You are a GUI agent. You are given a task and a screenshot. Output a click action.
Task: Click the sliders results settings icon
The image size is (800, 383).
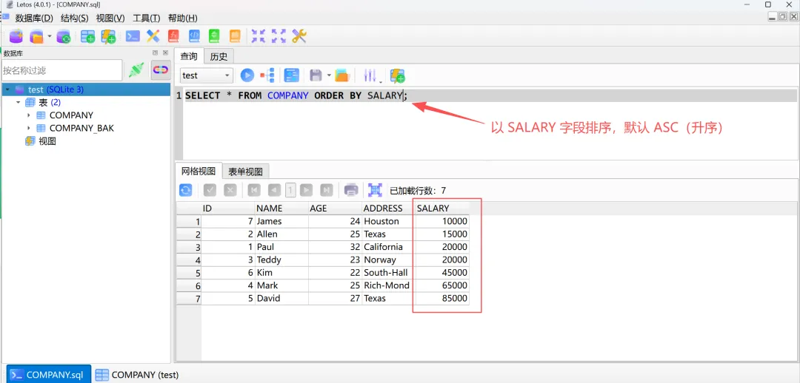point(370,75)
